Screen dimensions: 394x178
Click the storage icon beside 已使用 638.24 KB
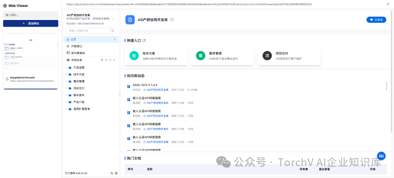[66, 173]
